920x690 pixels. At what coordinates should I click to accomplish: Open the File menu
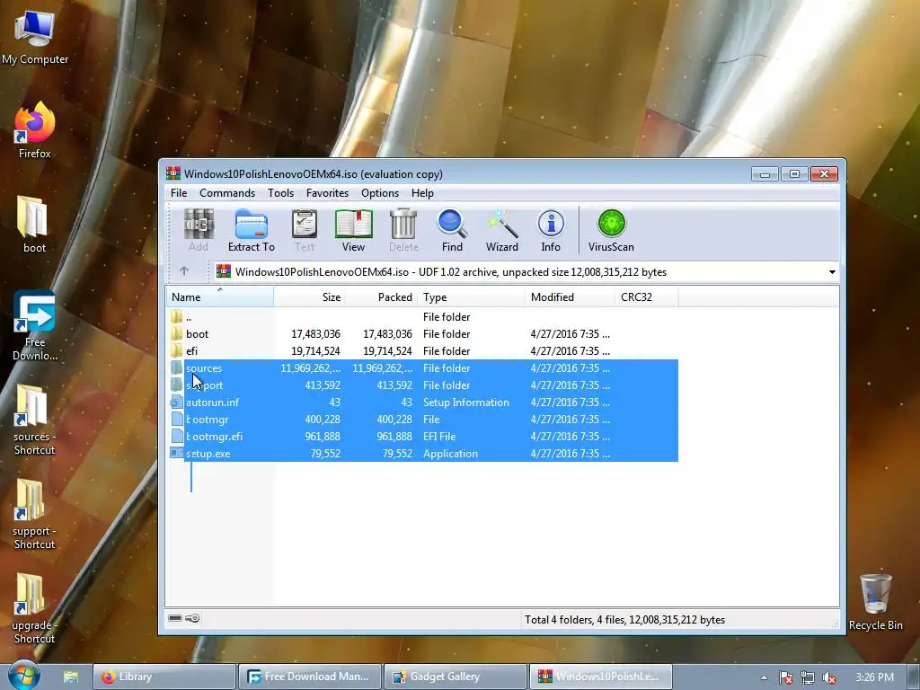(x=179, y=193)
